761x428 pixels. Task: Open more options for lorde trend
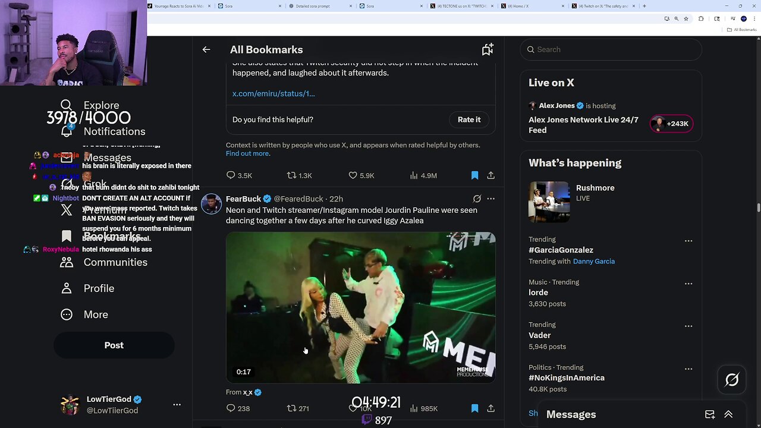(688, 284)
